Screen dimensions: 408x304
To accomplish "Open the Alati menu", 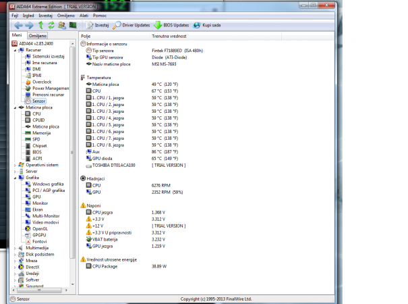I will [x=84, y=16].
